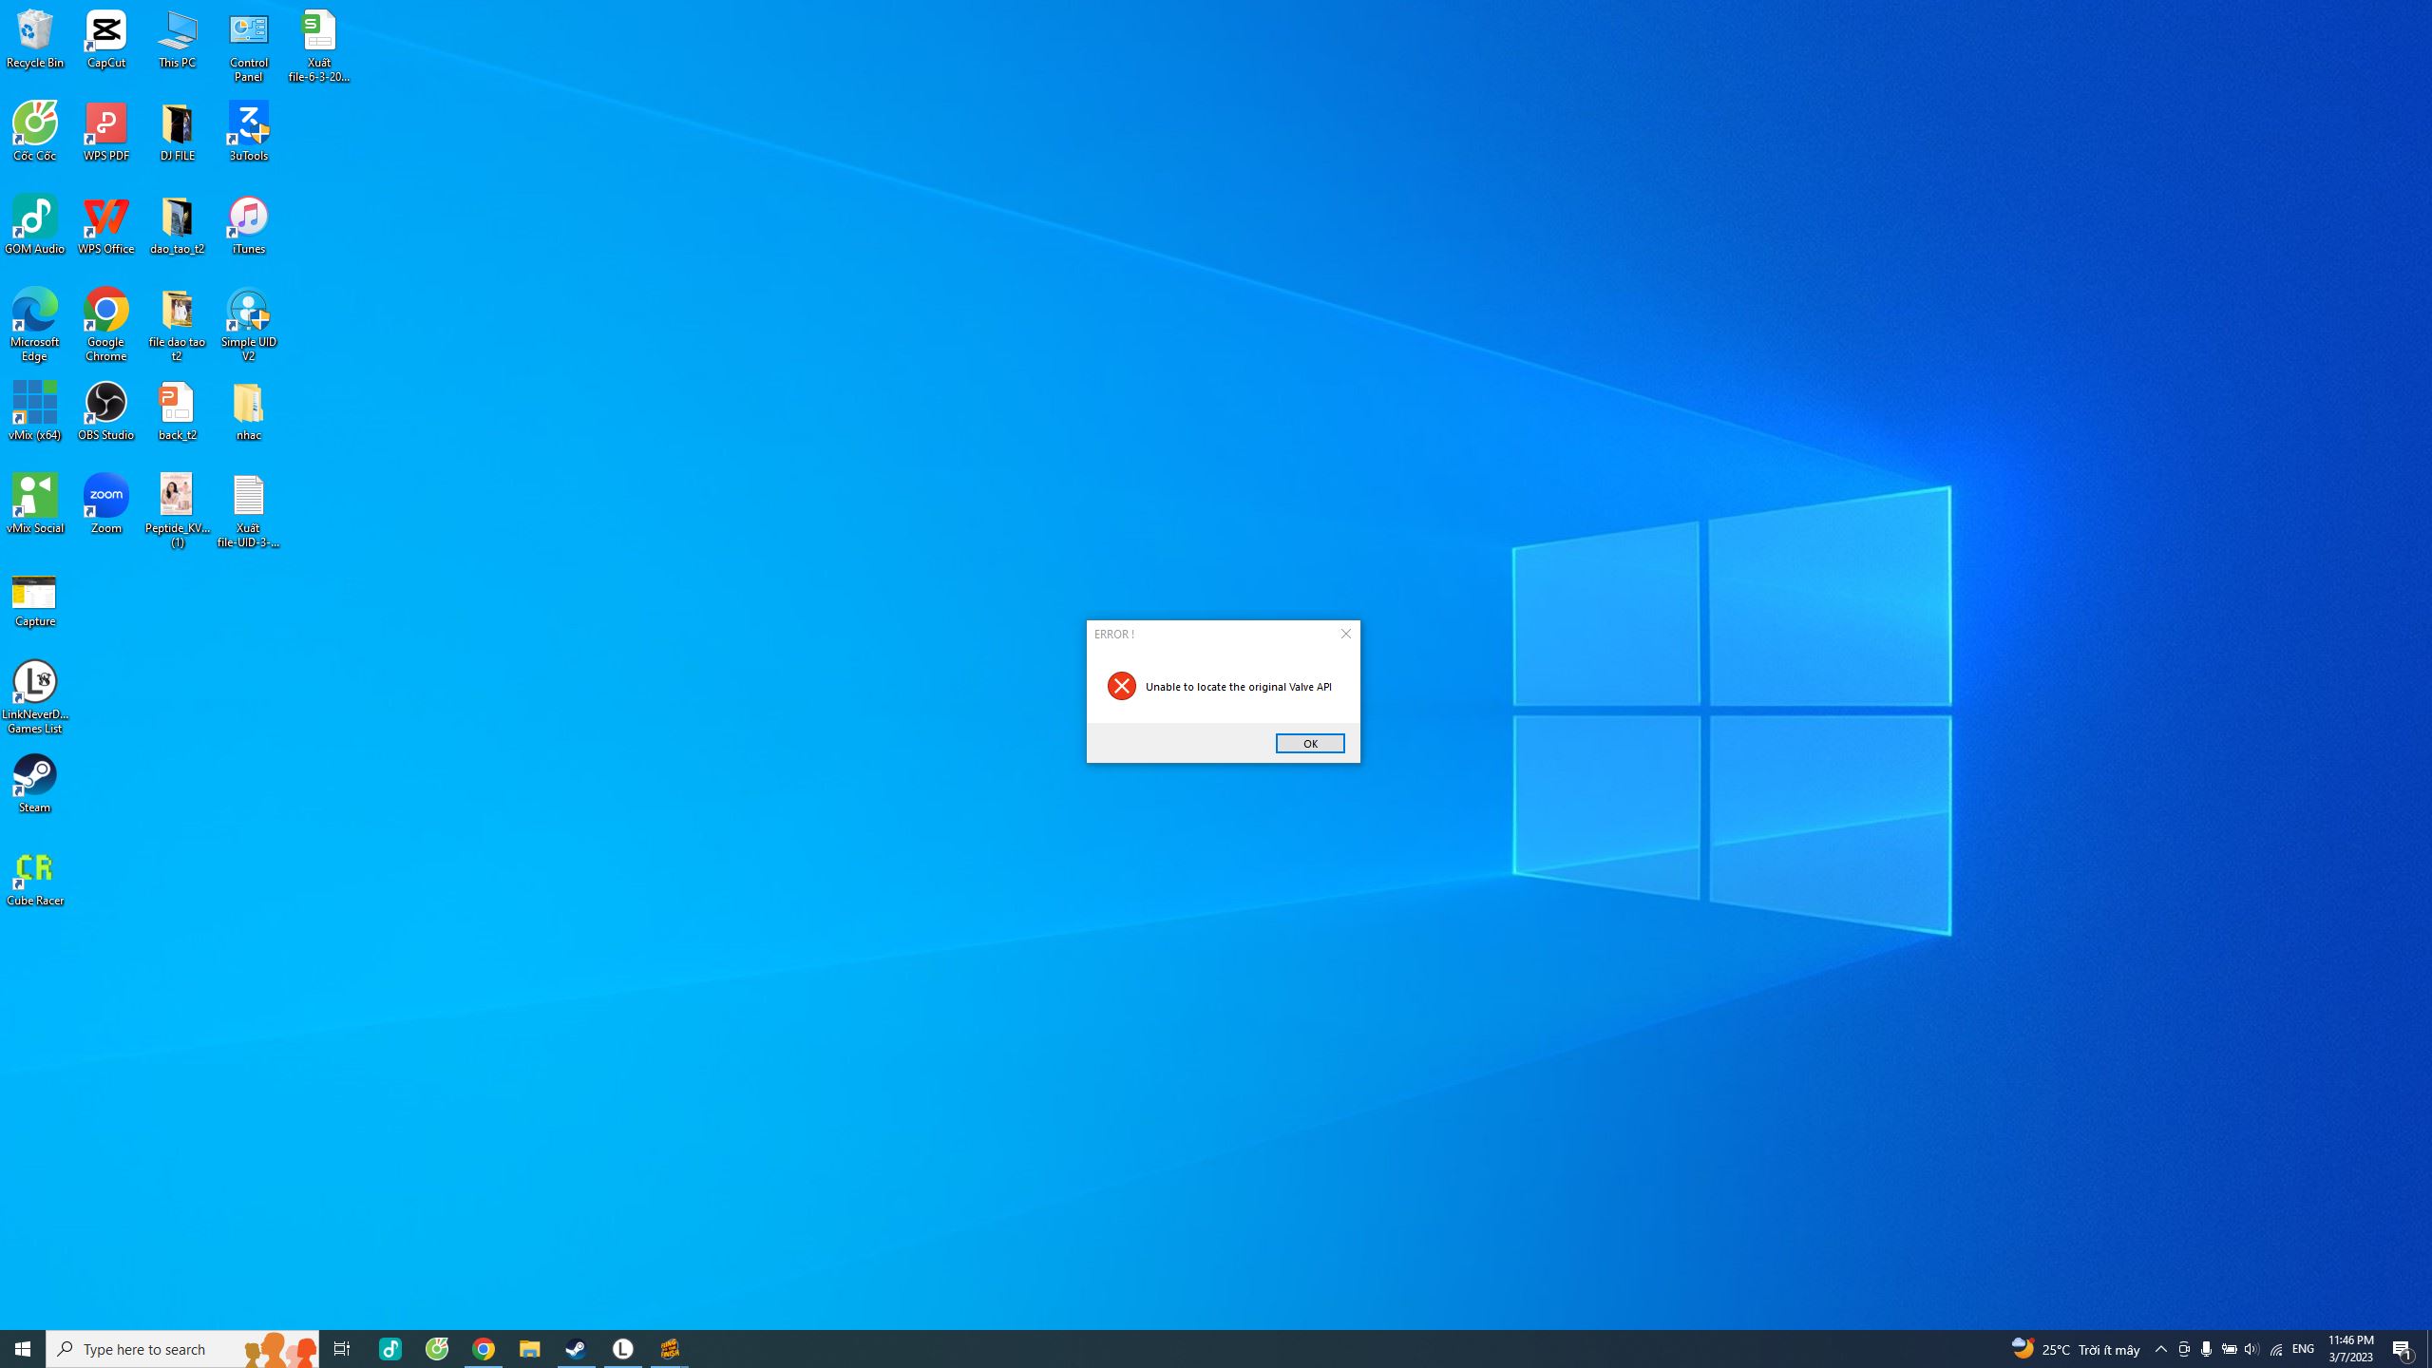
Task: Expand the hidden system tray icons
Action: tap(2160, 1348)
